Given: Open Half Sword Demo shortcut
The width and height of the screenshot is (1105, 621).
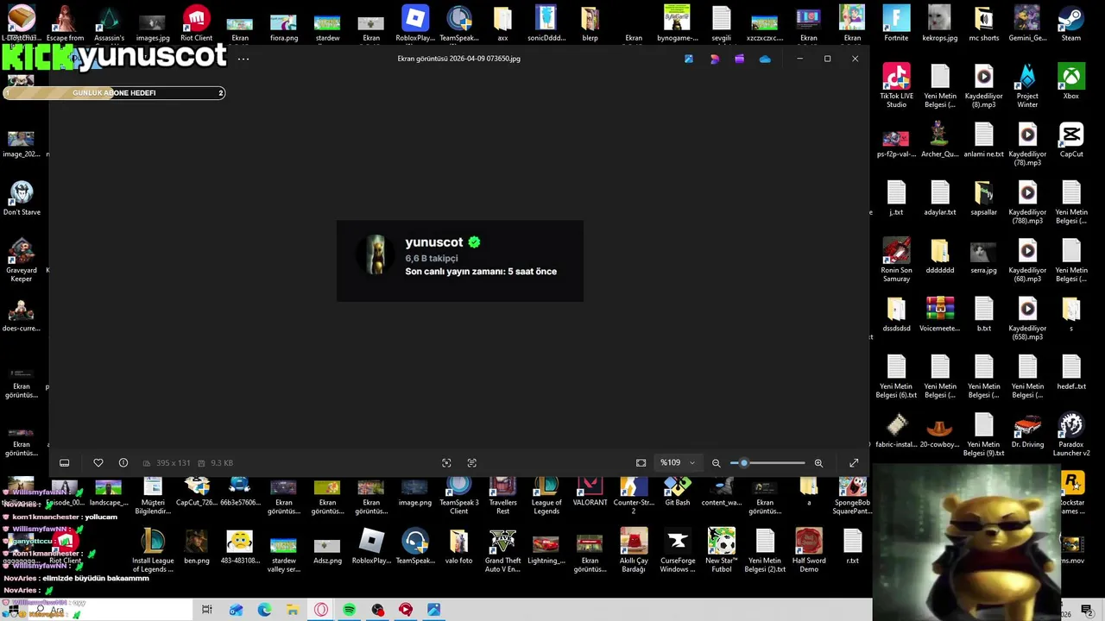Looking at the screenshot, I should (x=809, y=550).
